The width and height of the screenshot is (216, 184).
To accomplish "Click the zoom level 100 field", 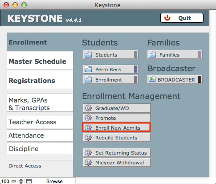I will coord(5,181).
